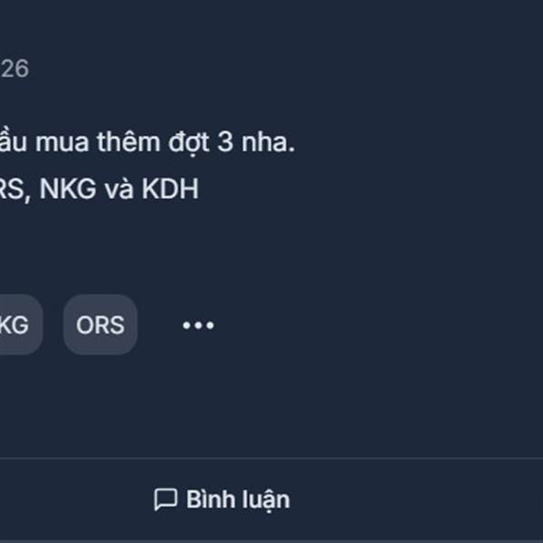Click the word "nha." ending the first line
The height and width of the screenshot is (543, 543).
[x=268, y=142]
